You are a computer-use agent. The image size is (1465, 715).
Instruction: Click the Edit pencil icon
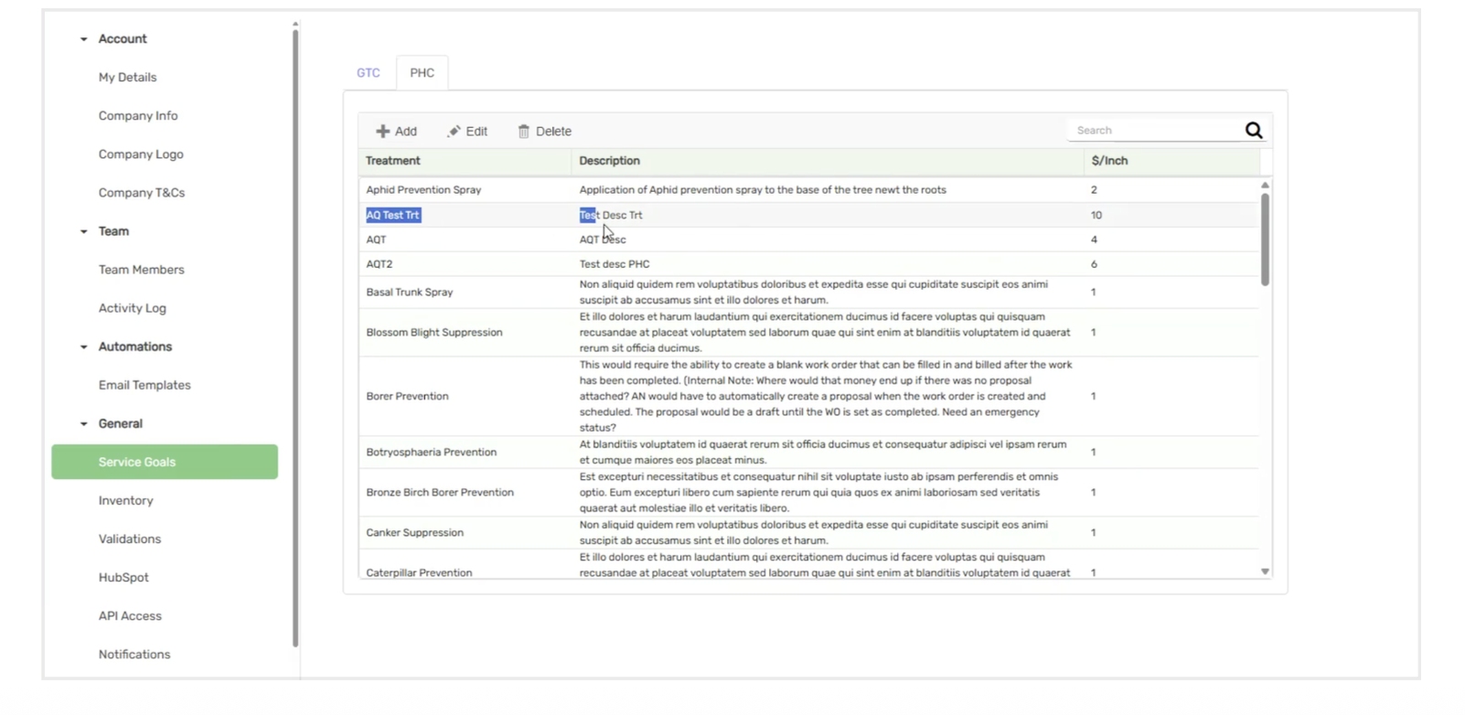point(454,132)
